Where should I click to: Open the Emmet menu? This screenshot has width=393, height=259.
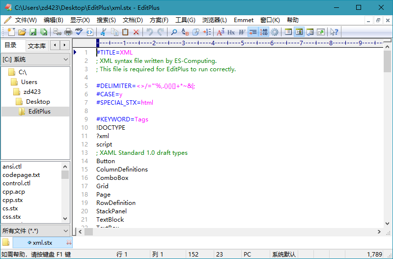(x=244, y=20)
